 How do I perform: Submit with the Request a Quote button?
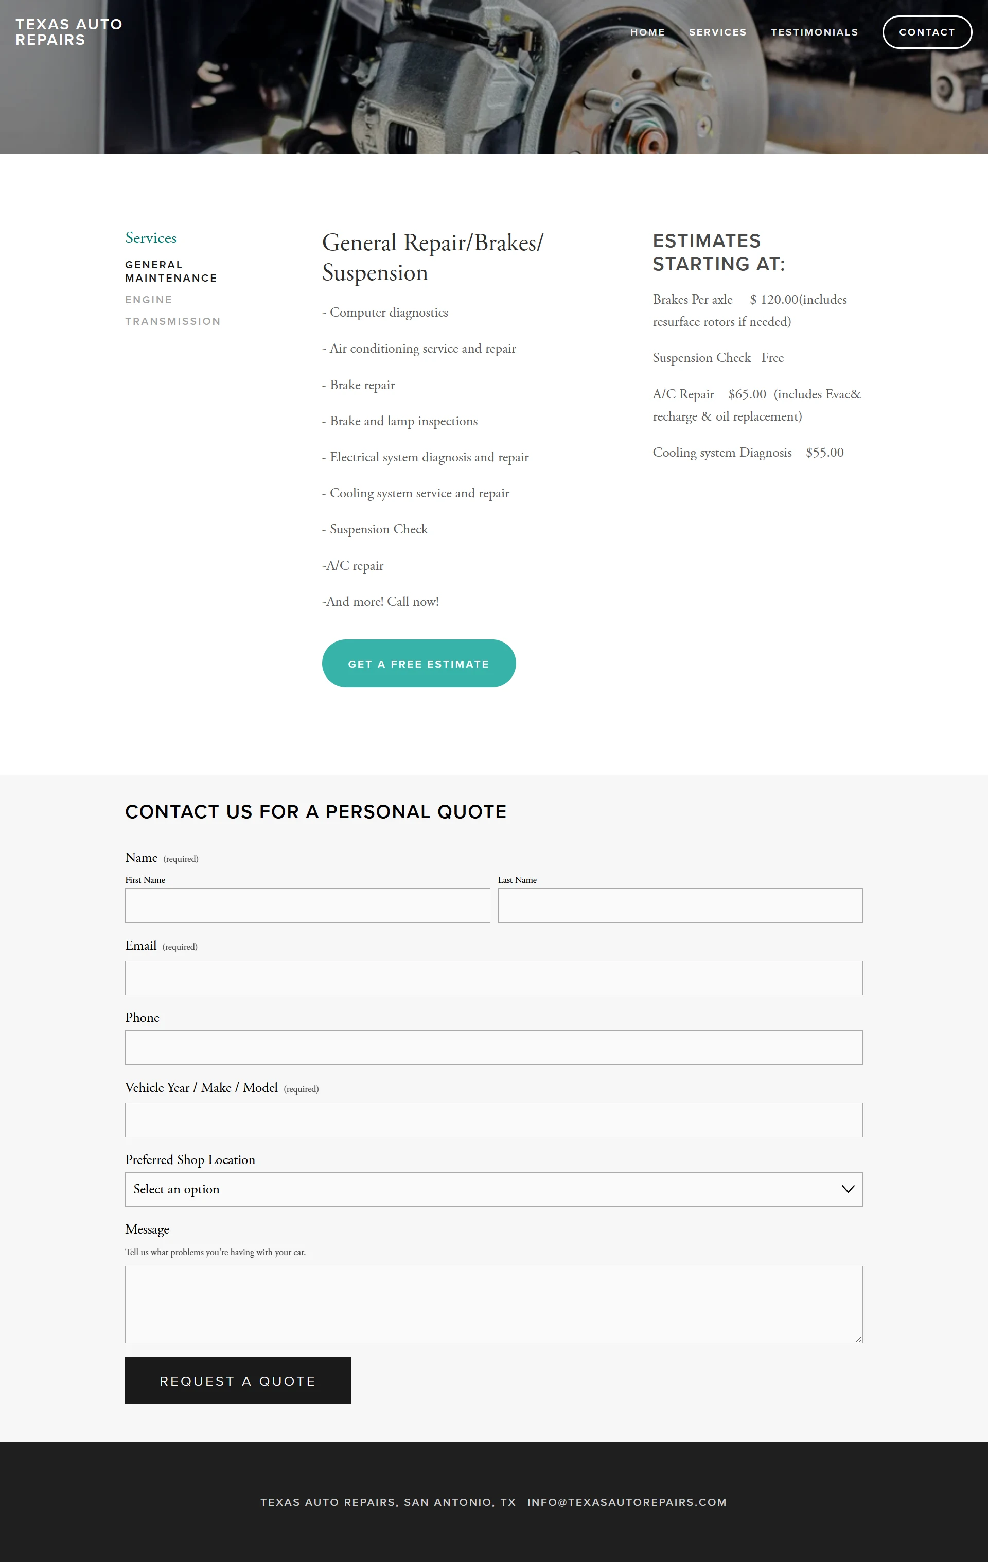click(x=238, y=1380)
